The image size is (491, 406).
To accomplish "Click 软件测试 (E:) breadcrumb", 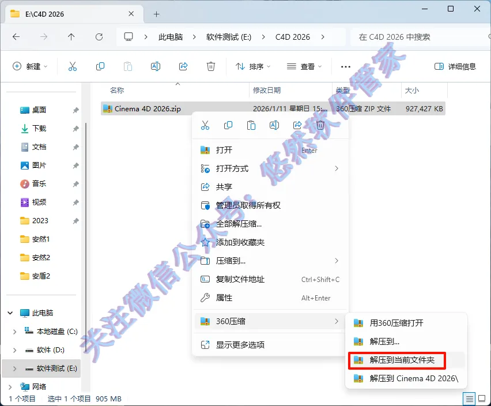I will [x=229, y=37].
